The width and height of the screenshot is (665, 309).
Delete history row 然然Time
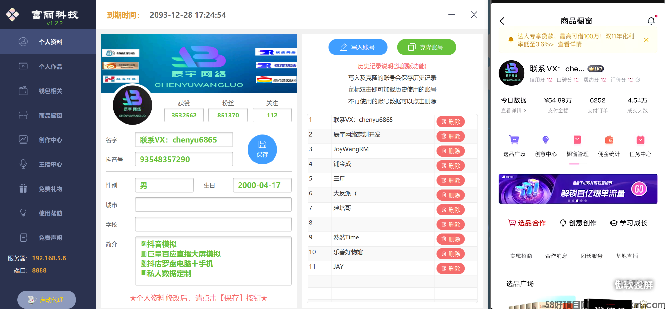[x=451, y=239]
